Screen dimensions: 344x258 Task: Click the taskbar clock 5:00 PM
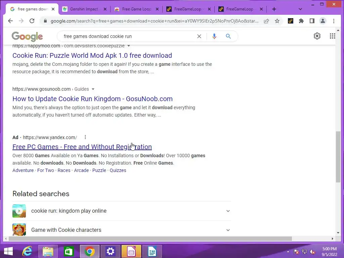[330, 249]
